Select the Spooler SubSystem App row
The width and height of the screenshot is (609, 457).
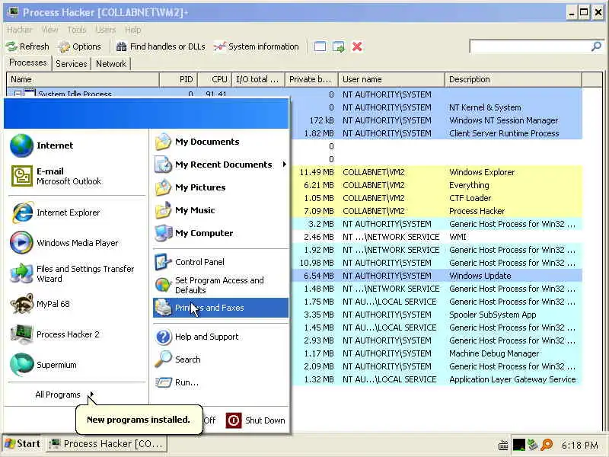coord(436,315)
